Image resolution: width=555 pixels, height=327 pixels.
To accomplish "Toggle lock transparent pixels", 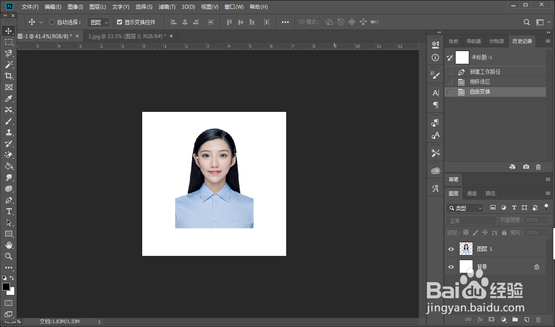I will click(x=466, y=232).
